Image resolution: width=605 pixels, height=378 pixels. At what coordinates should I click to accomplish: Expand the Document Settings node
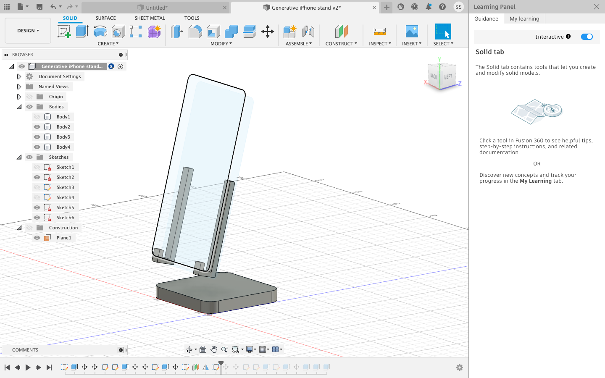[x=19, y=76]
